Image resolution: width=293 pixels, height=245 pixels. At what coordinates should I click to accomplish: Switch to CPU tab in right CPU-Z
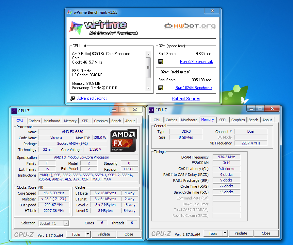[x=157, y=120]
